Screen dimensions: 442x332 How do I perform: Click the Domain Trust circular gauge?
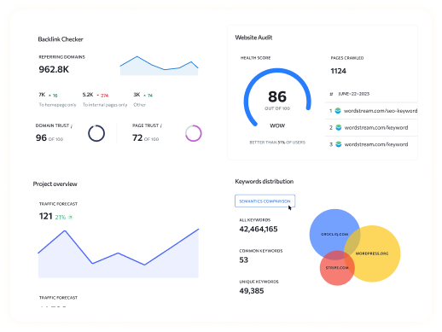click(x=96, y=133)
